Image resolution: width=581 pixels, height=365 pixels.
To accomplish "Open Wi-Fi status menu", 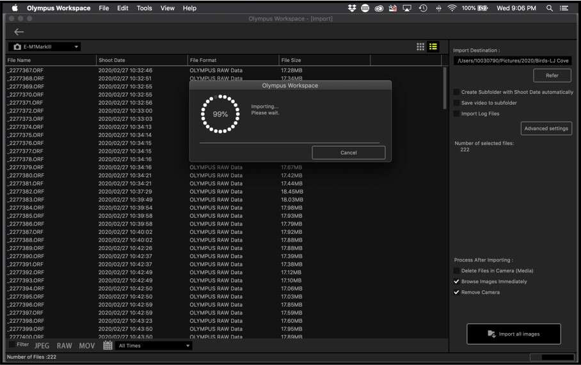I will click(x=452, y=8).
